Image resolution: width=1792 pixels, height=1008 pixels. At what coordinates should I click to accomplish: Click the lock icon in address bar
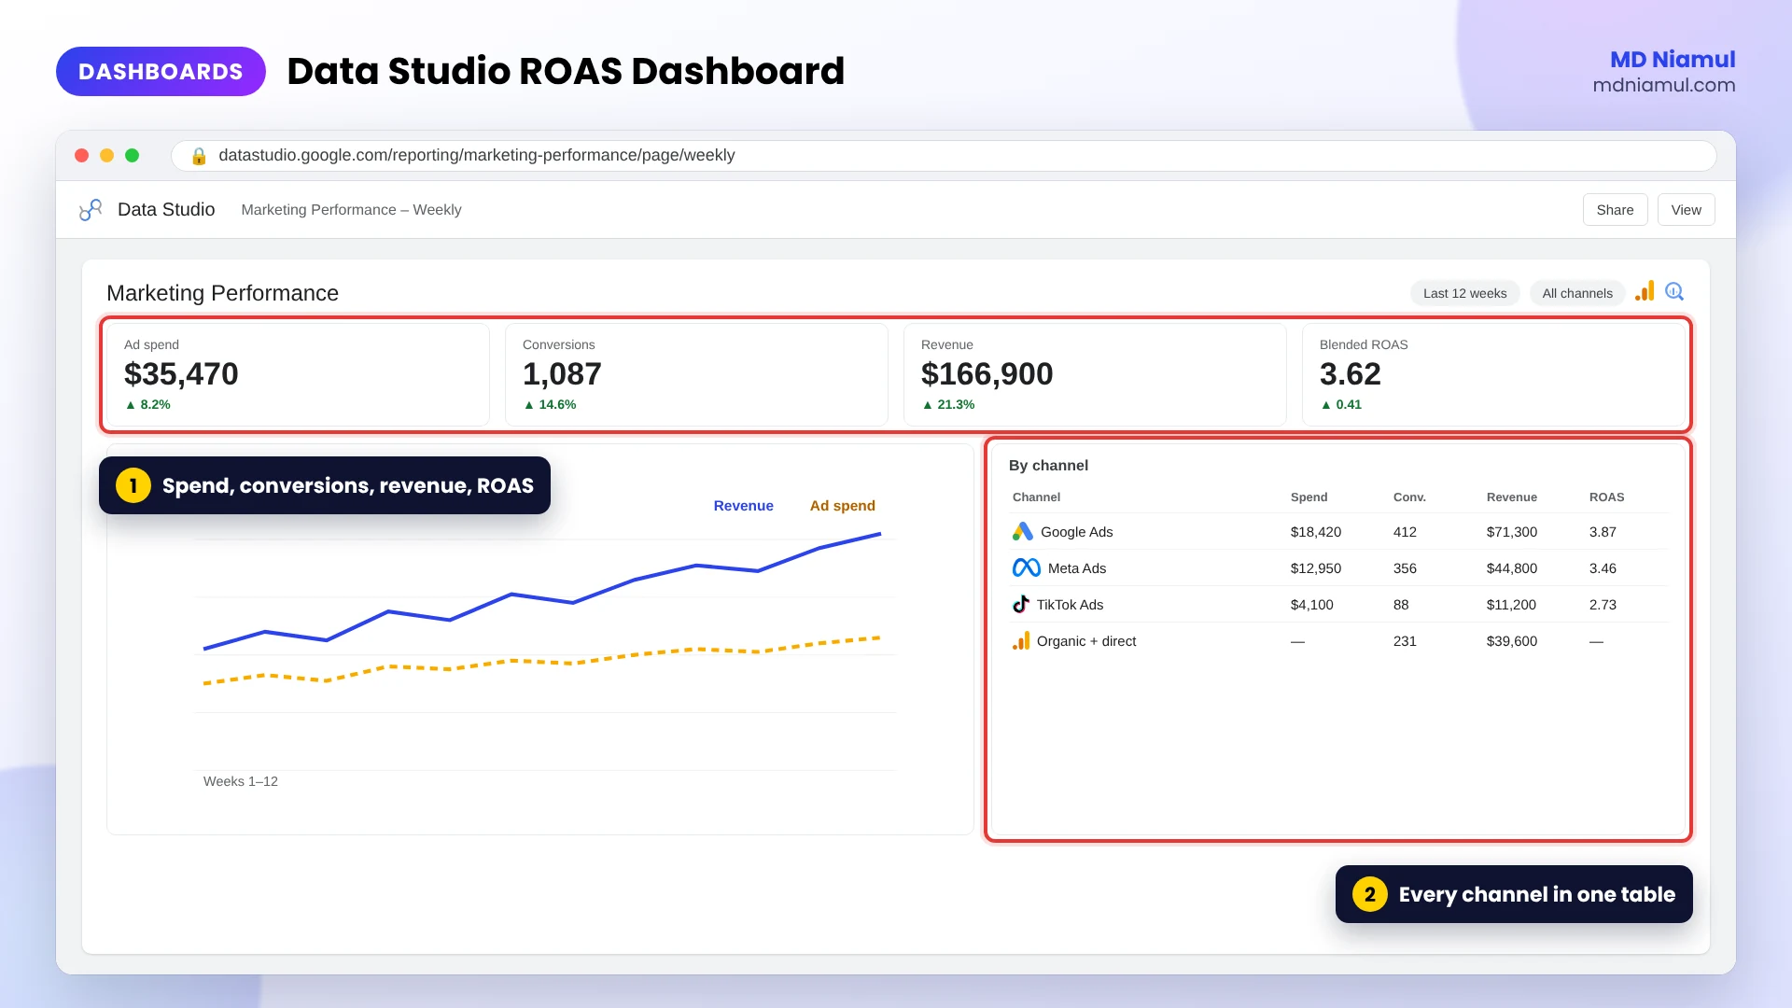[x=198, y=156]
